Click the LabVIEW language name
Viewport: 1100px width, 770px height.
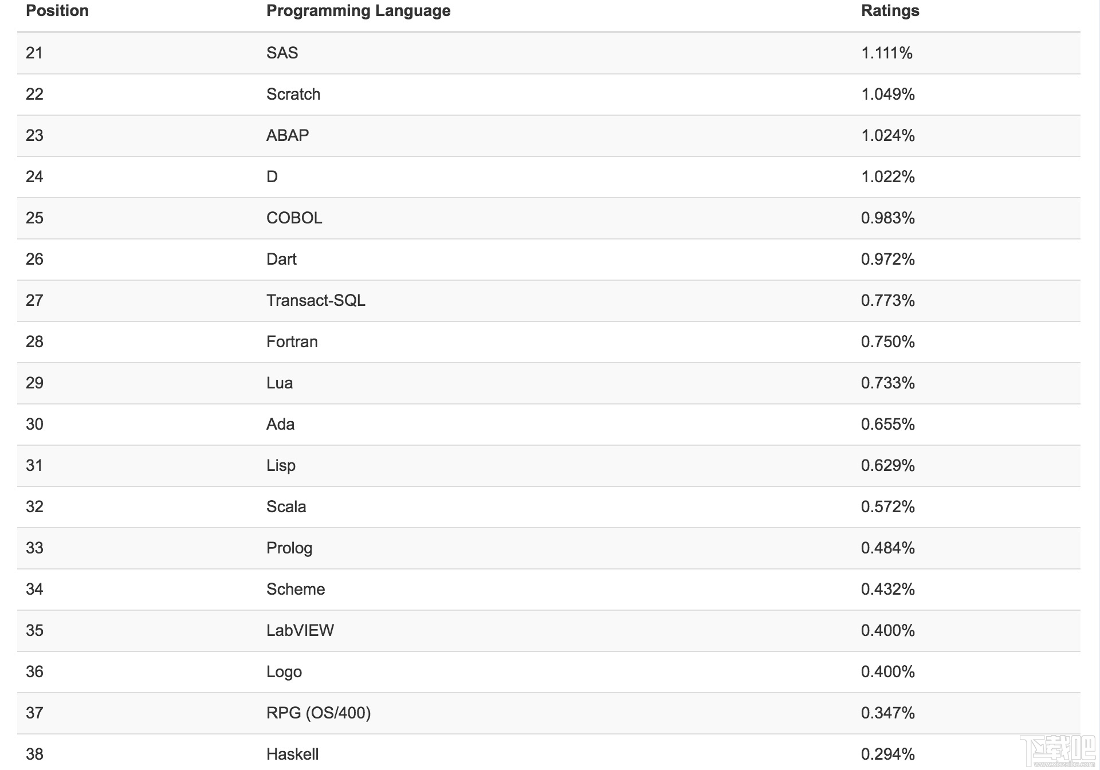pyautogui.click(x=300, y=631)
